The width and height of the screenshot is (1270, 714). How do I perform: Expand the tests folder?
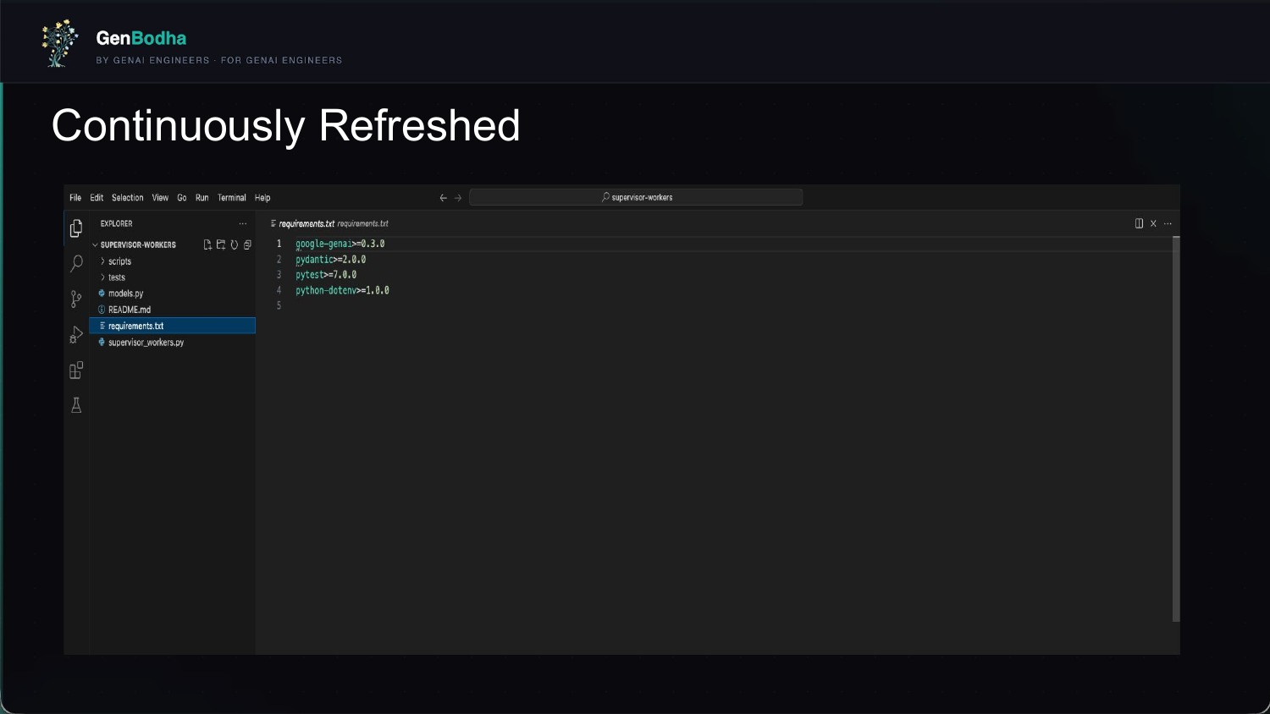click(116, 277)
